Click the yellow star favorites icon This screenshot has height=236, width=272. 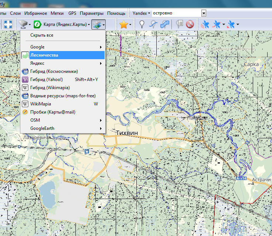pos(123,24)
